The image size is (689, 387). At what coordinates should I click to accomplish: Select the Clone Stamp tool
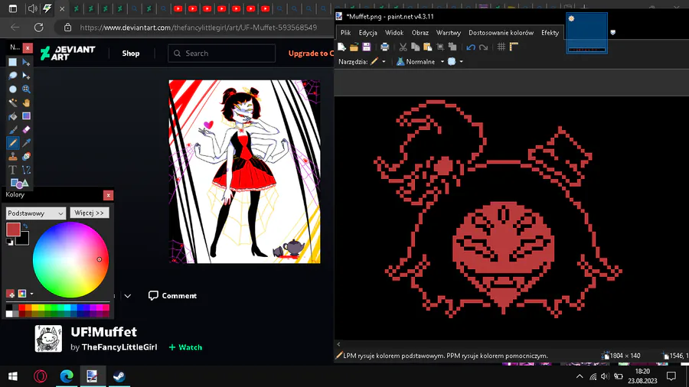[x=13, y=156]
